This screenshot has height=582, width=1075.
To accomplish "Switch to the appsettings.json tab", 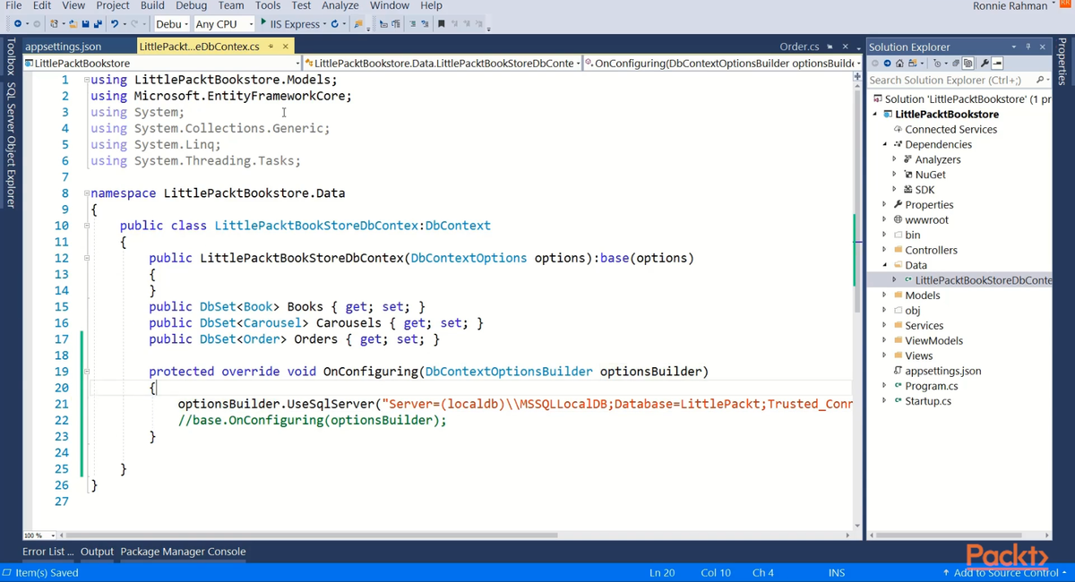I will 64,47.
